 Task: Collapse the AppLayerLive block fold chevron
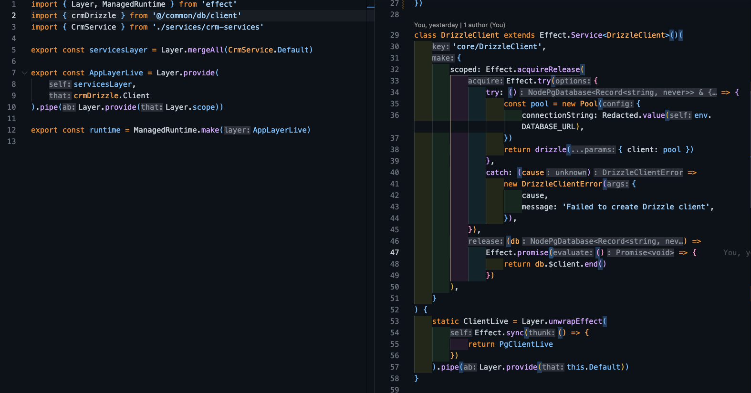[x=24, y=73]
